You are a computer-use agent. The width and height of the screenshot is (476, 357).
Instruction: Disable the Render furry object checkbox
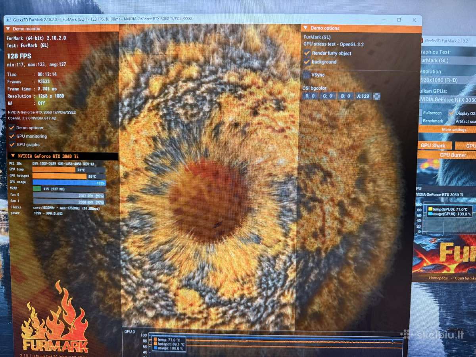pyautogui.click(x=307, y=53)
